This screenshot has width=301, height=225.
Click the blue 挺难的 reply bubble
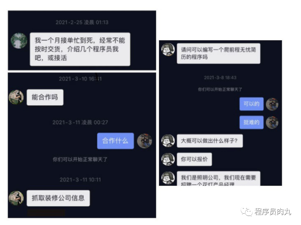pyautogui.click(x=252, y=122)
